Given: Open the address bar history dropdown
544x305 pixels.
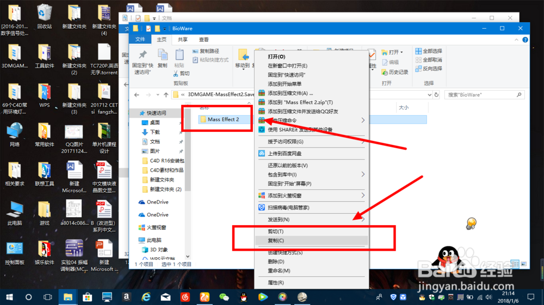Looking at the screenshot, I should (x=430, y=94).
